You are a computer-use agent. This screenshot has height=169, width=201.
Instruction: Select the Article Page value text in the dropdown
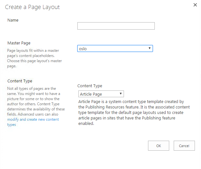tap(91, 94)
